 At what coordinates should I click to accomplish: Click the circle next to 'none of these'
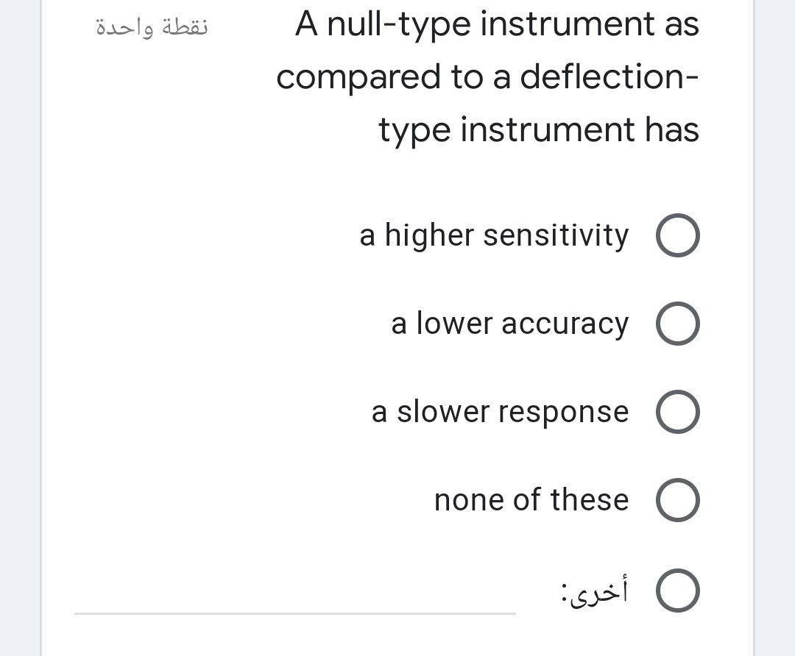tap(677, 499)
